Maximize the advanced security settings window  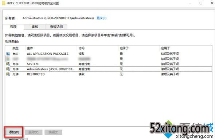coord(201,3)
